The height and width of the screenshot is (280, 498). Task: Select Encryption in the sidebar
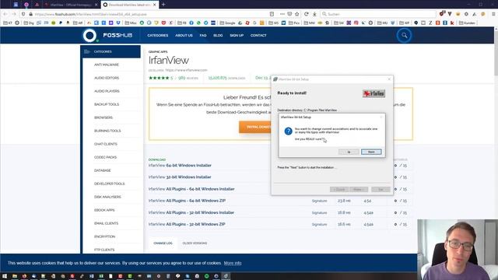[104, 236]
